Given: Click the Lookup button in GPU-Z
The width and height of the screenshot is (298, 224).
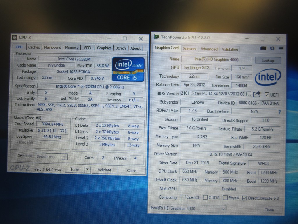Looking at the screenshot, I should (x=268, y=60).
